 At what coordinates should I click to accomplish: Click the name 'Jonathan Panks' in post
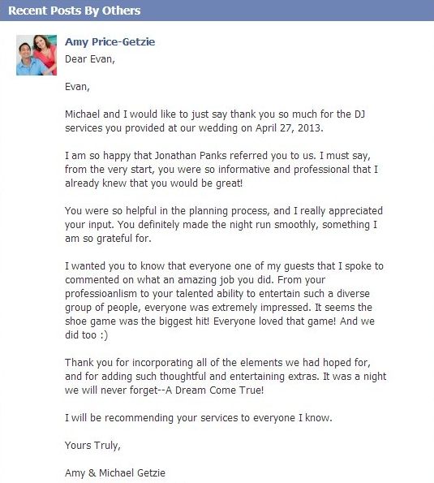(x=191, y=156)
